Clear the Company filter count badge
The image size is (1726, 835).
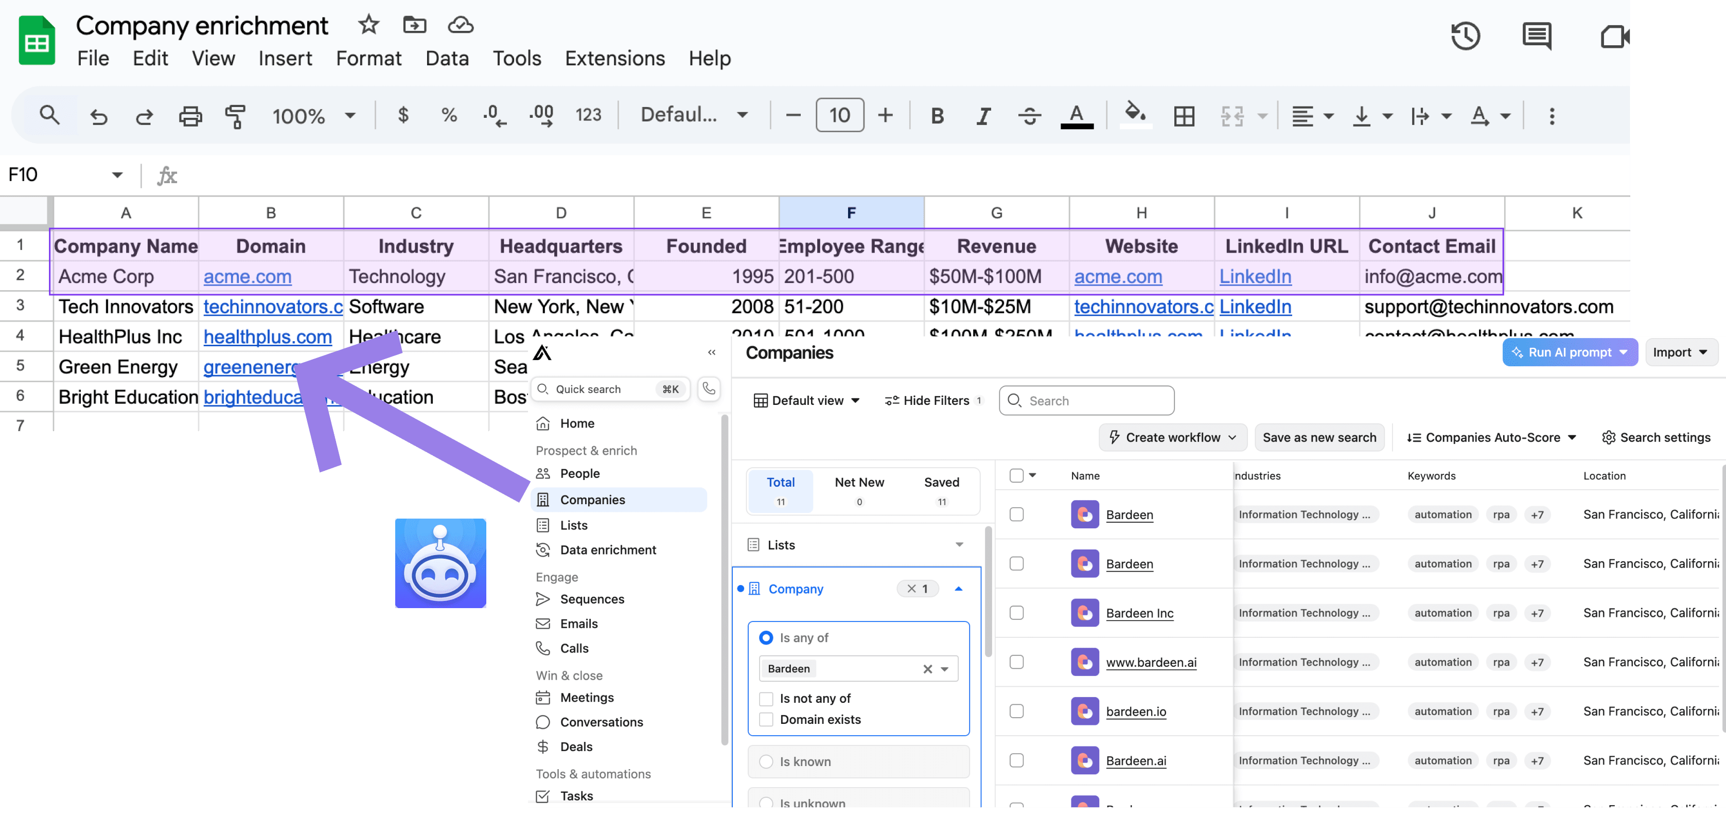coord(917,589)
